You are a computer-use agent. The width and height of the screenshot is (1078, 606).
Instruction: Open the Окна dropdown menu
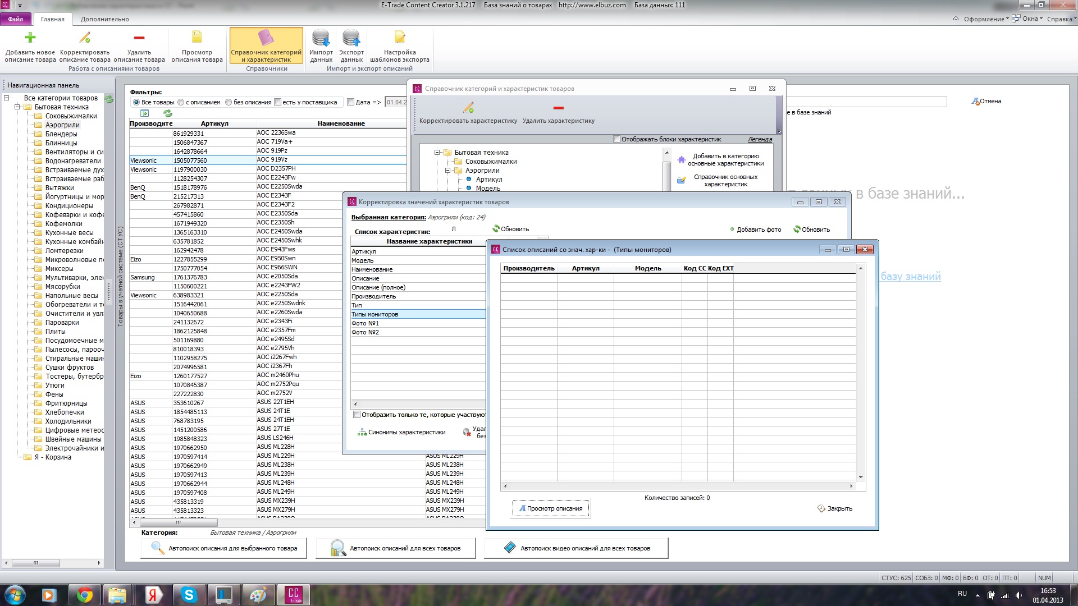[1027, 19]
